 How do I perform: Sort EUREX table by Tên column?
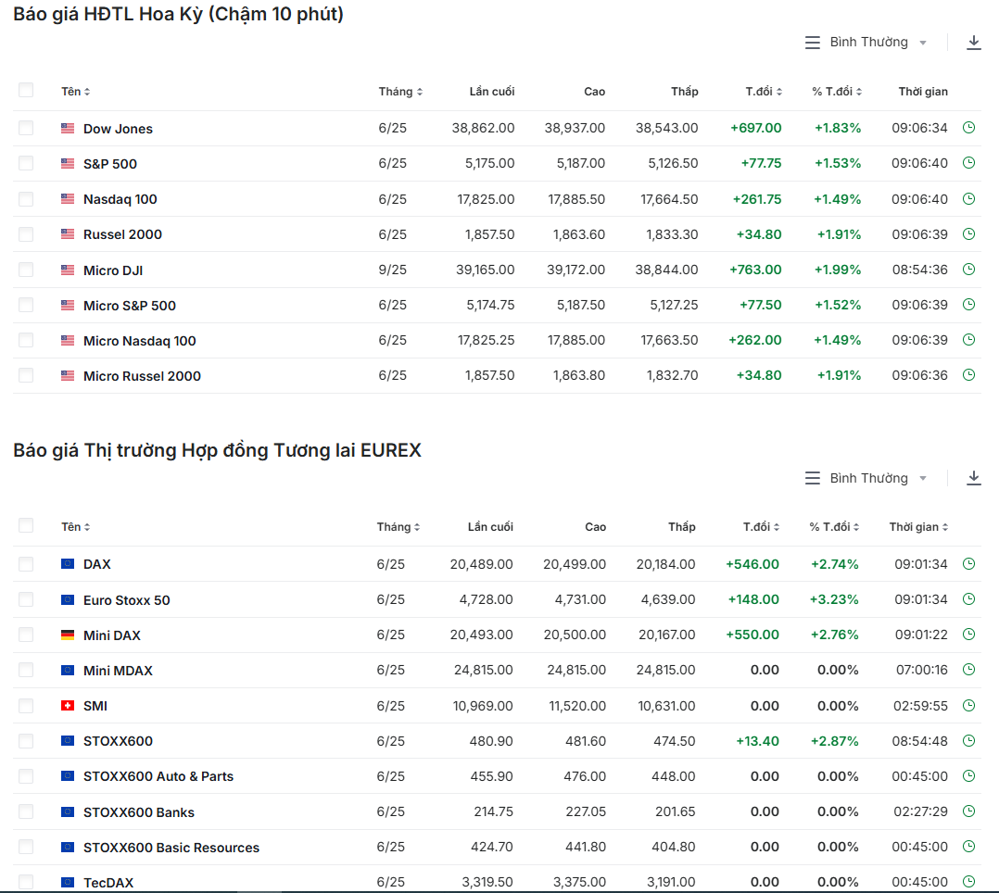point(75,527)
